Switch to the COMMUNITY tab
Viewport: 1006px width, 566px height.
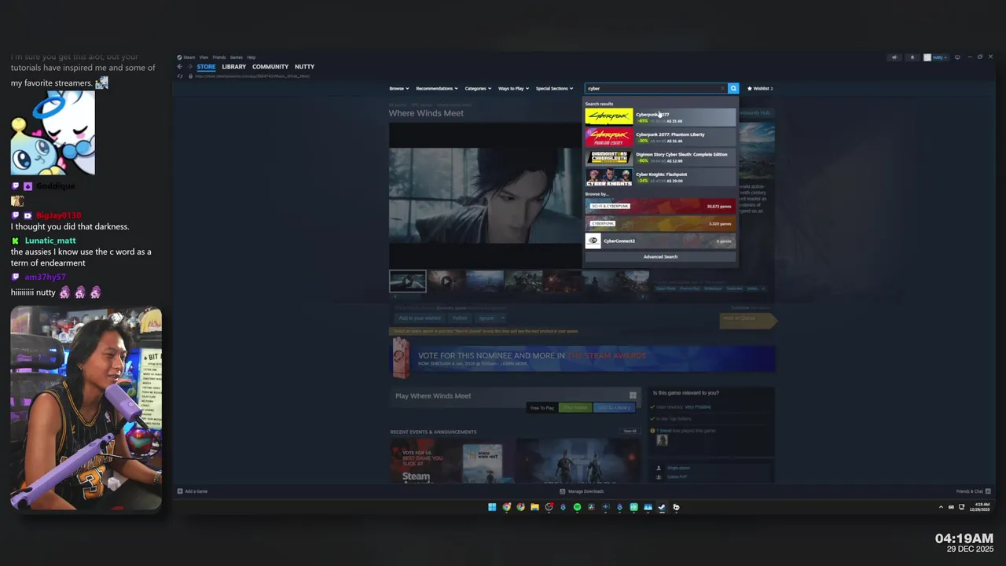[270, 67]
